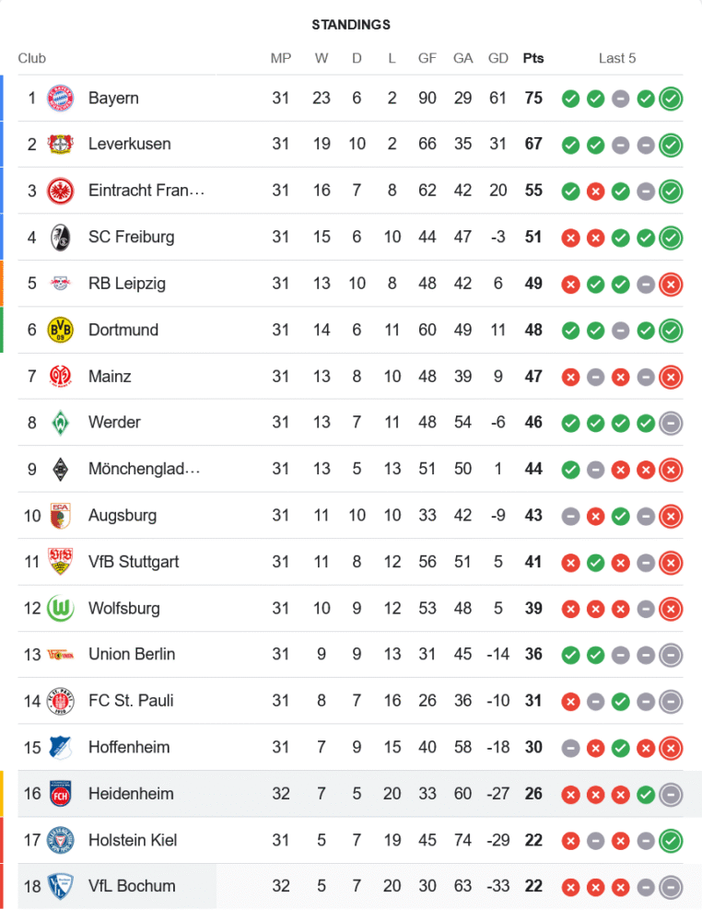Click the MP column header
The height and width of the screenshot is (921, 702).
tap(281, 58)
